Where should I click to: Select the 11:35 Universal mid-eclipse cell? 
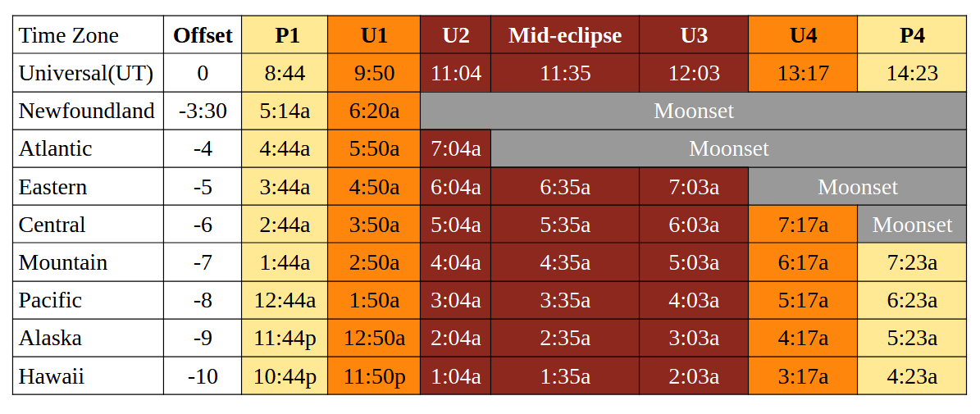[565, 73]
